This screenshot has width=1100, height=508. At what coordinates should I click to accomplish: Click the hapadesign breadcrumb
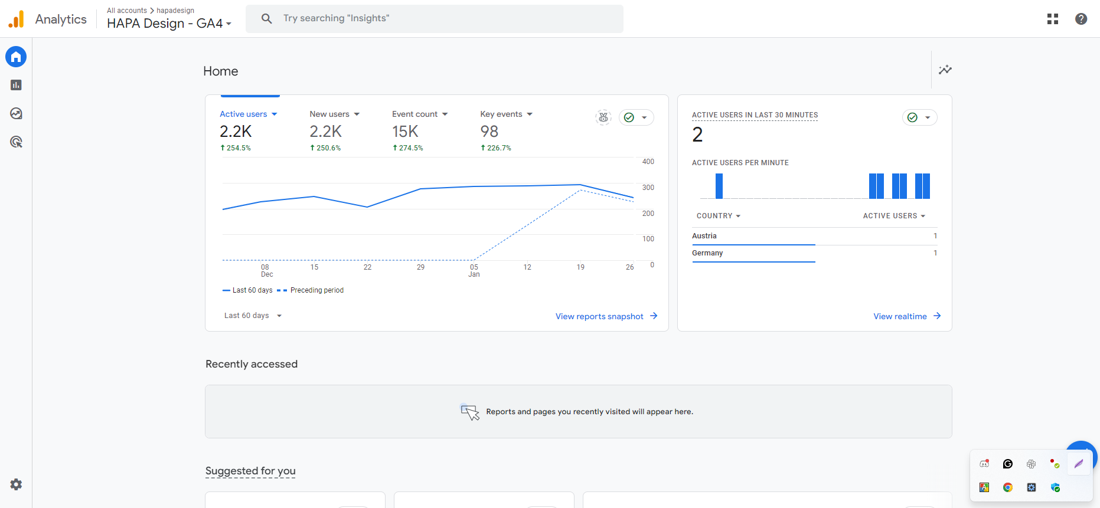tap(175, 11)
